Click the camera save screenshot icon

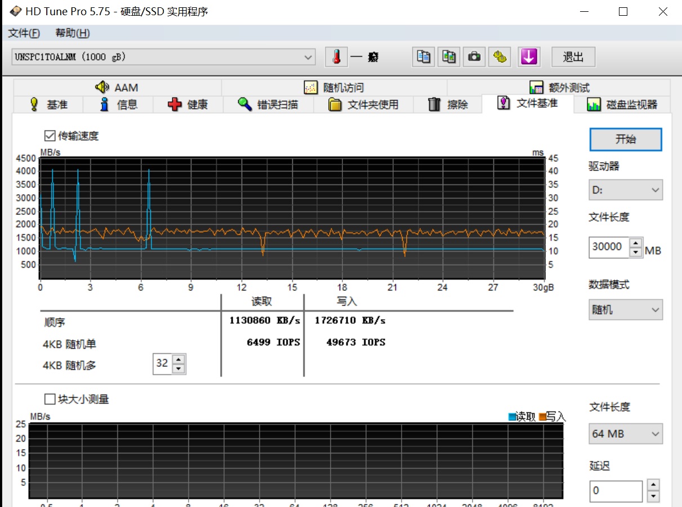tap(474, 57)
